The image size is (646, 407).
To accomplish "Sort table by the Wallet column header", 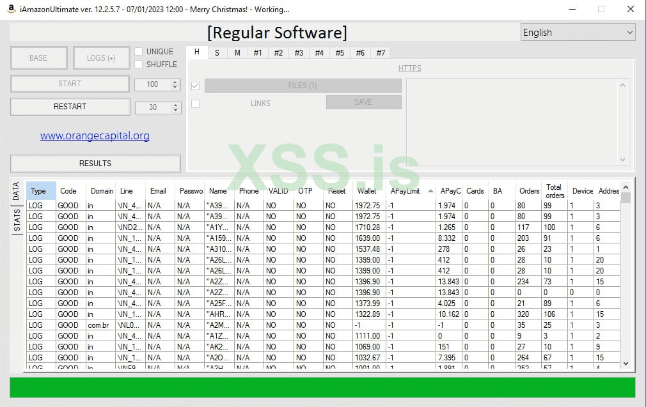I will [366, 191].
